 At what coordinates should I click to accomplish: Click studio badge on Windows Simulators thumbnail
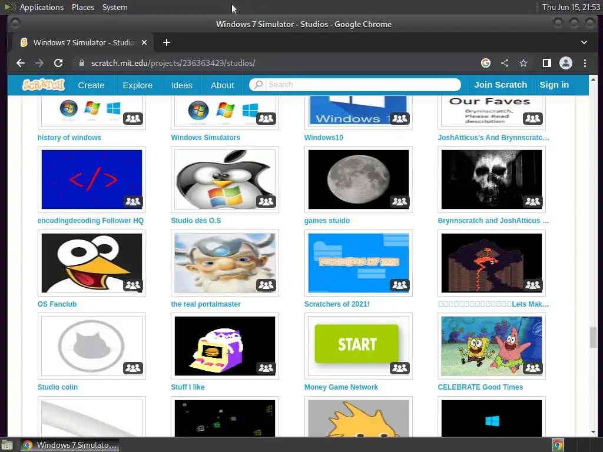266,118
